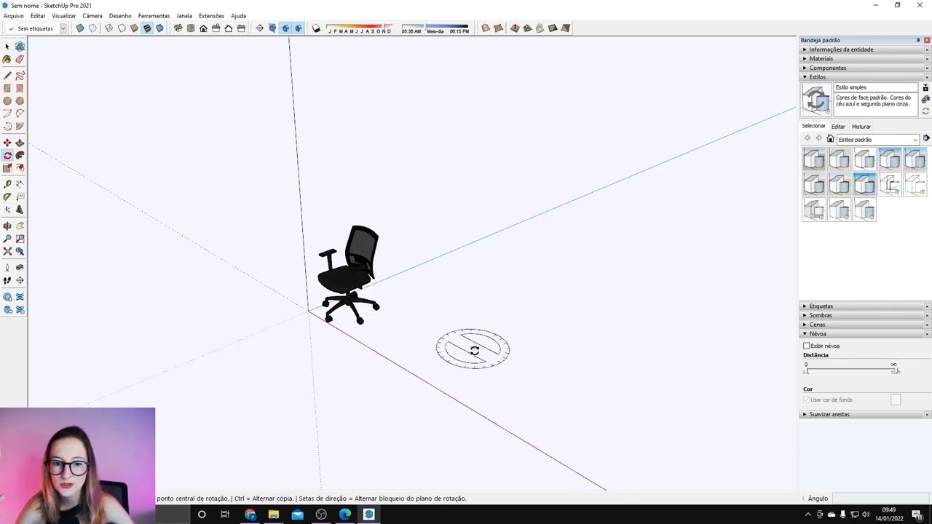Expand the Sombras panel
Image resolution: width=932 pixels, height=524 pixels.
(x=865, y=315)
